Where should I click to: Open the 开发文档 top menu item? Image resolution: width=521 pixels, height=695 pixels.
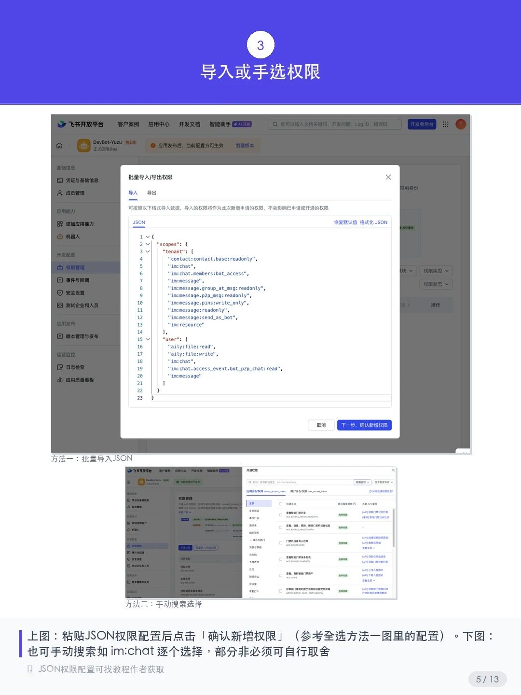coord(190,124)
